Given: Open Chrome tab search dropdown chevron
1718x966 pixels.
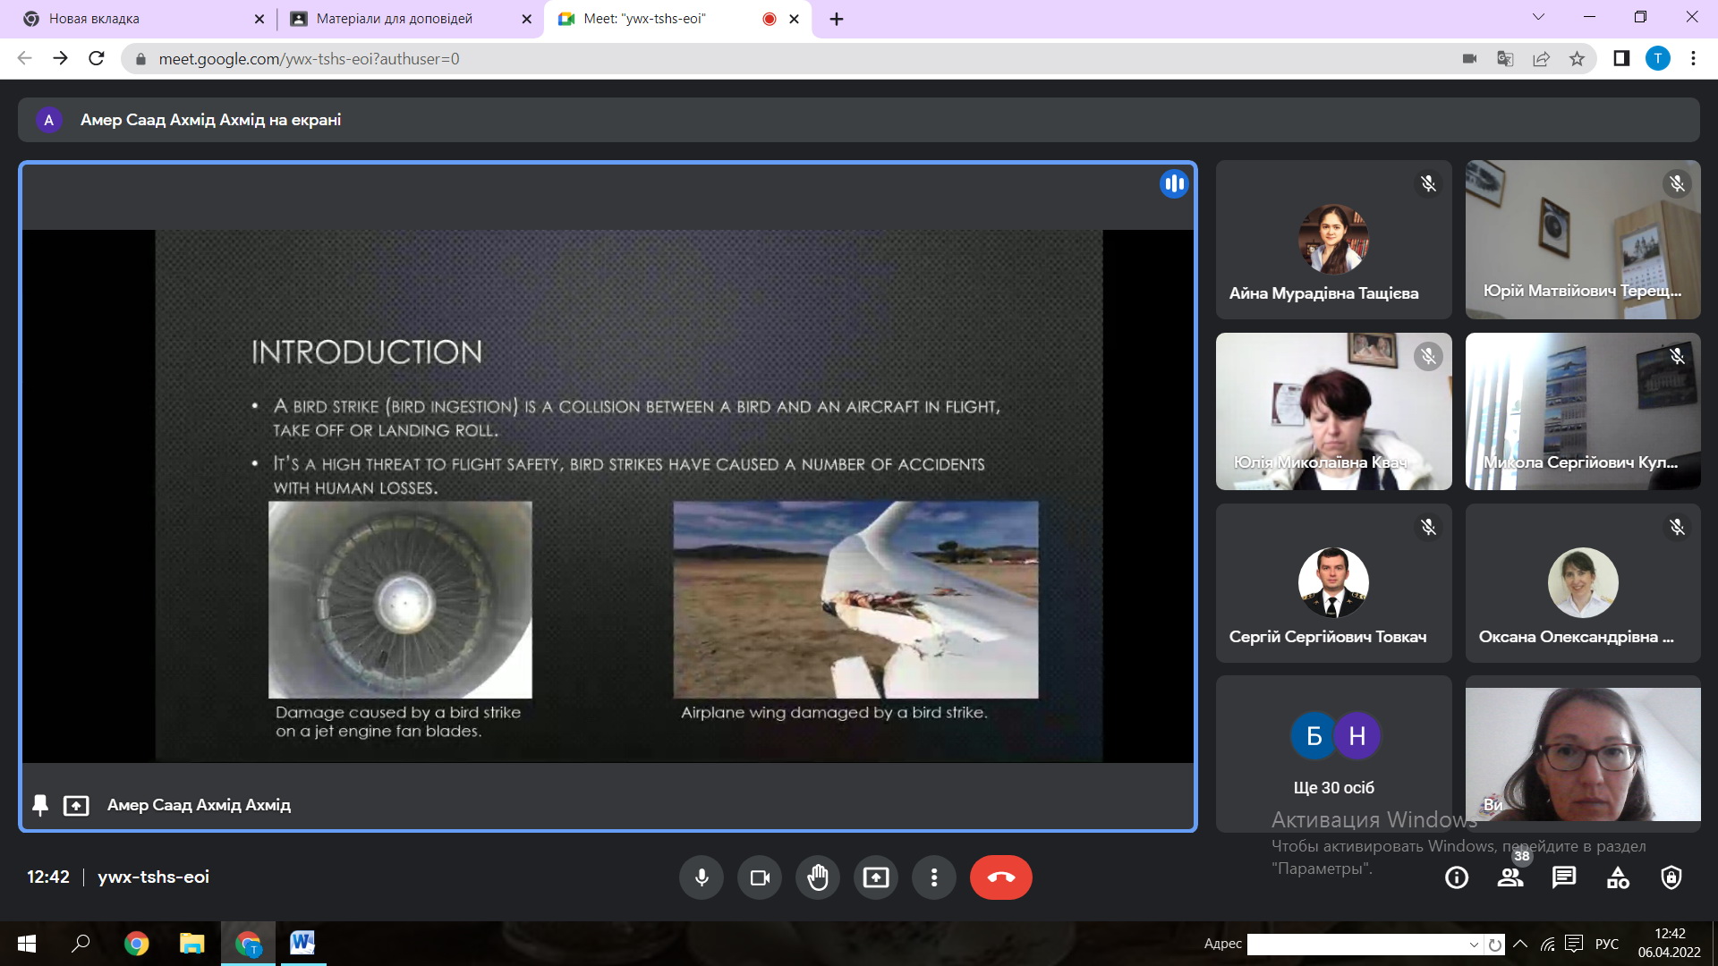Looking at the screenshot, I should coord(1538,17).
